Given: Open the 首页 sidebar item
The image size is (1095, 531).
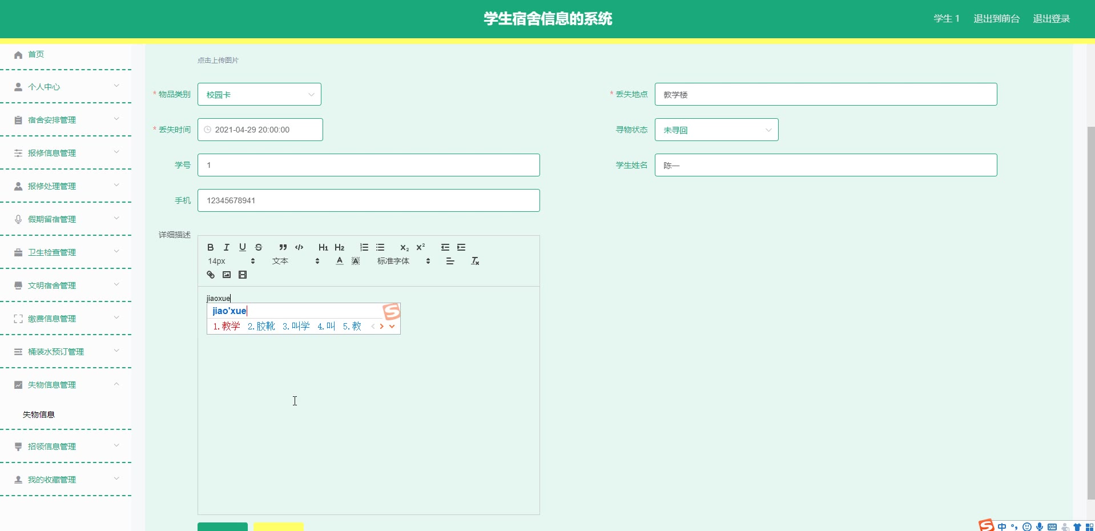Looking at the screenshot, I should (x=36, y=54).
